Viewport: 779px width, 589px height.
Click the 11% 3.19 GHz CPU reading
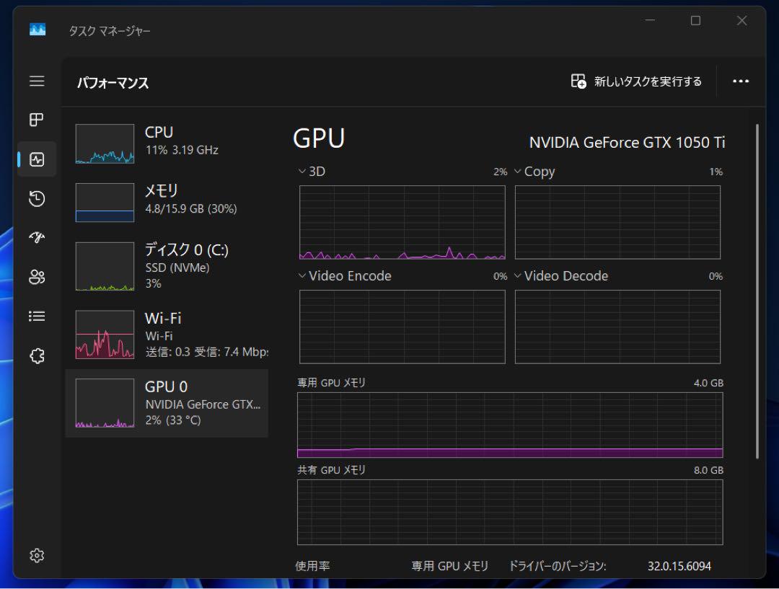182,150
